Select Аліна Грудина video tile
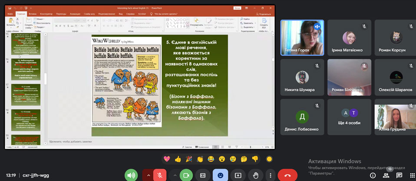This screenshot has width=416, height=181. [x=395, y=117]
